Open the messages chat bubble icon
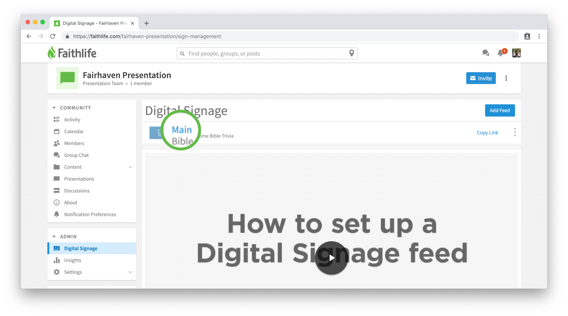Image resolution: width=568 pixels, height=316 pixels. [485, 53]
